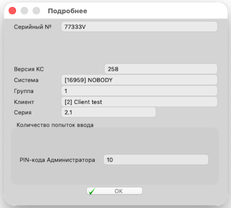Click the green checkmark icon on OK

[92, 191]
